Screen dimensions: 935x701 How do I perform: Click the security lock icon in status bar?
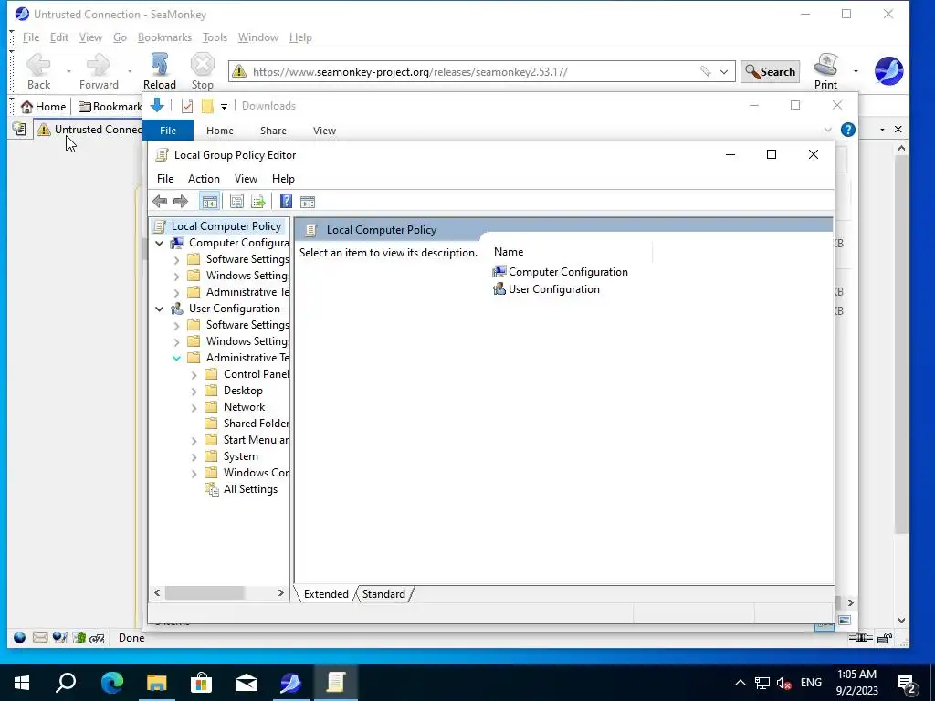(885, 638)
